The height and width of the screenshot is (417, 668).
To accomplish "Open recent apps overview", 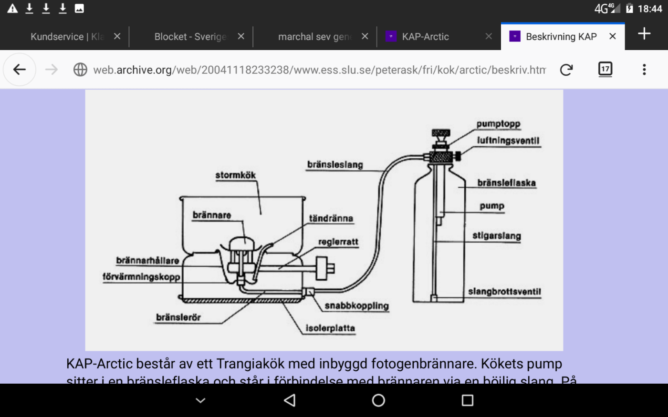I will [x=467, y=400].
